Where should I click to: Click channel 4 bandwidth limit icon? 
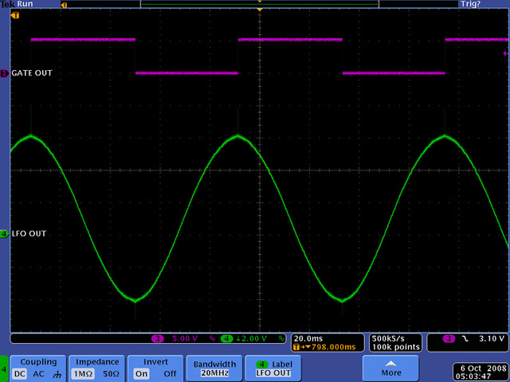click(x=281, y=339)
